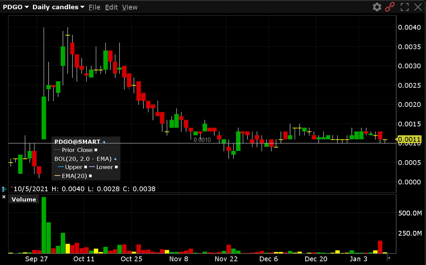Click the Volume panel label
The height and width of the screenshot is (265, 426).
pyautogui.click(x=24, y=199)
